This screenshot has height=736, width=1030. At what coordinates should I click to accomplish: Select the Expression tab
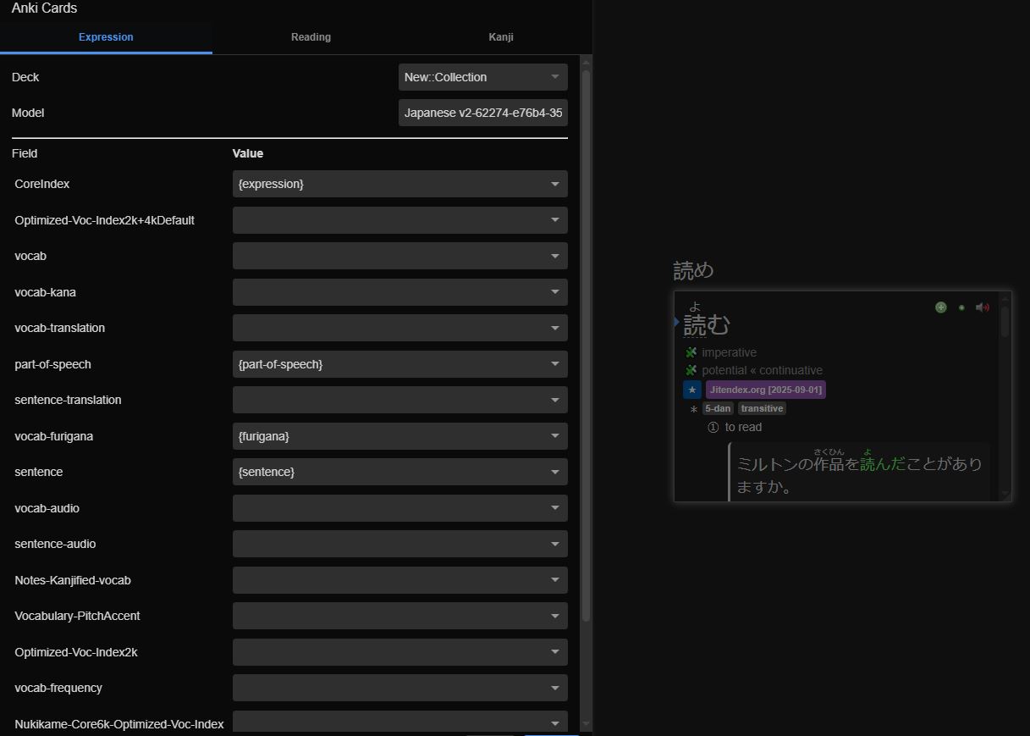click(x=106, y=37)
